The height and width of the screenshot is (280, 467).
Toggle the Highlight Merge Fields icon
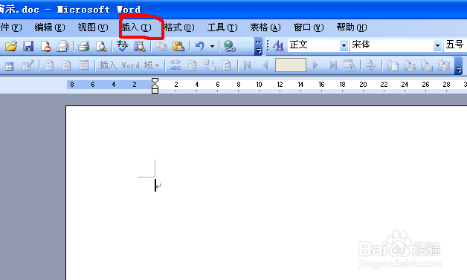point(193,65)
